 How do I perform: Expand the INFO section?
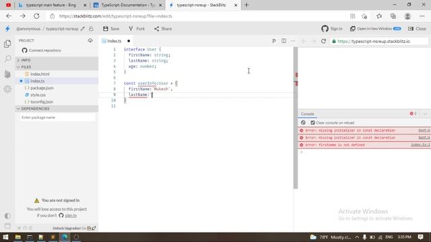(x=57, y=60)
